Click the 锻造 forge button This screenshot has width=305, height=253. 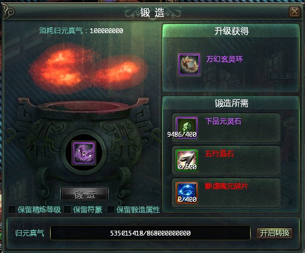click(x=84, y=195)
